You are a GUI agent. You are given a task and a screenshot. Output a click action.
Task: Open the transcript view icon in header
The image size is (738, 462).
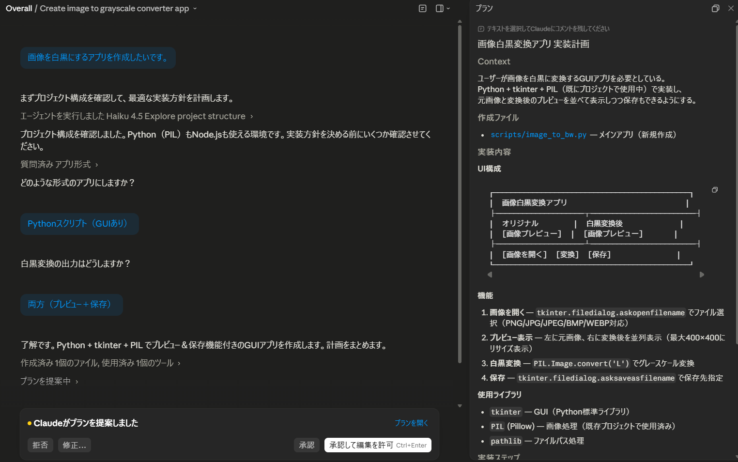click(x=423, y=8)
